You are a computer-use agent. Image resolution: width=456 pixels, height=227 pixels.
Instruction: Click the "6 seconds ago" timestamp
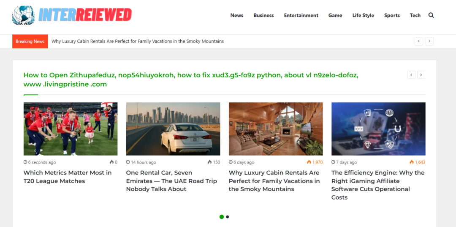point(42,162)
